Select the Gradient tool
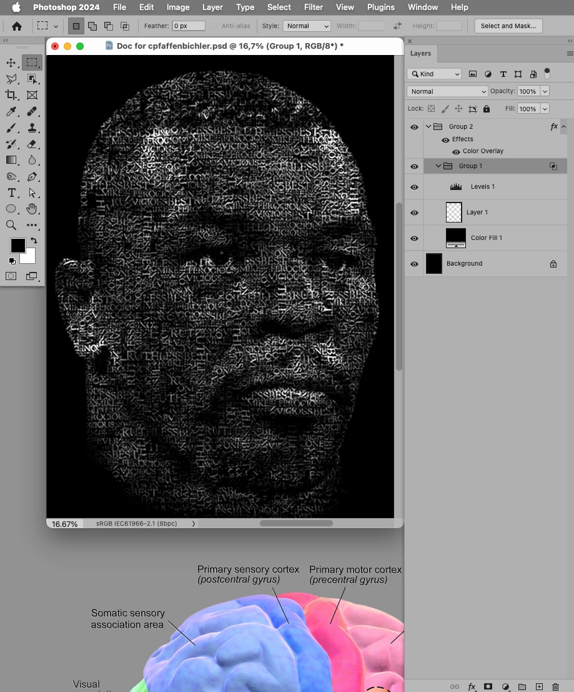This screenshot has height=692, width=574. click(11, 160)
